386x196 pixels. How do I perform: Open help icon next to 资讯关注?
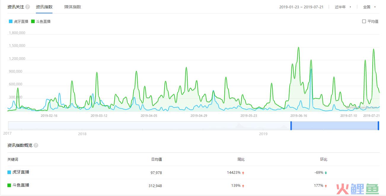28,7
